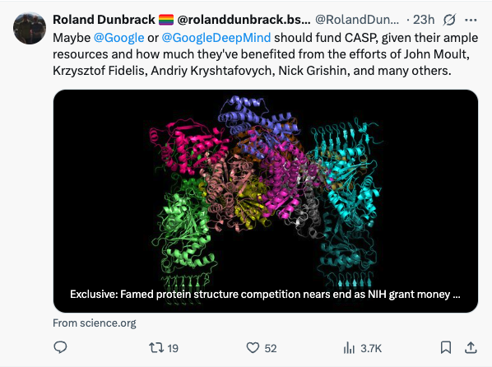The height and width of the screenshot is (367, 492).
Task: Like the tweet with heart icon
Action: point(253,348)
